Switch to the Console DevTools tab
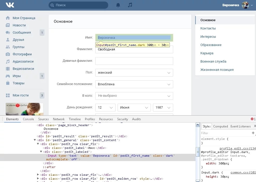The image size is (256, 182). (x=28, y=119)
